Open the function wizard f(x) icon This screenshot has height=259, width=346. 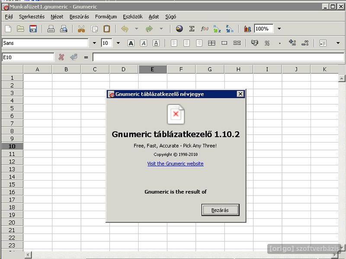coord(205,29)
